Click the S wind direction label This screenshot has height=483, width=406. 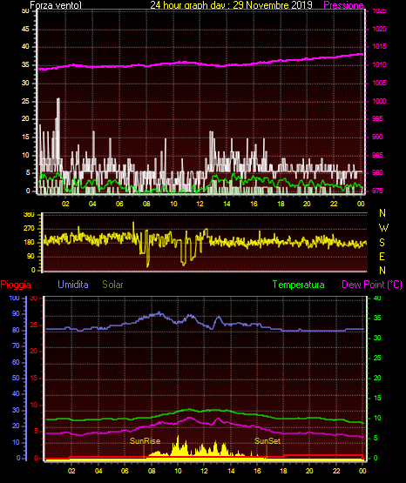tap(382, 243)
